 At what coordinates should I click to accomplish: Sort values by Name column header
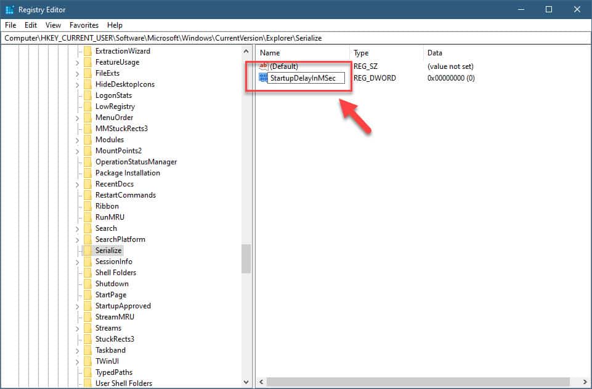click(303, 53)
